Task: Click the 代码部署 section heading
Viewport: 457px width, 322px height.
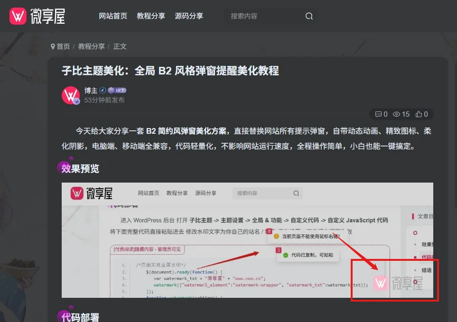Action: [80, 317]
